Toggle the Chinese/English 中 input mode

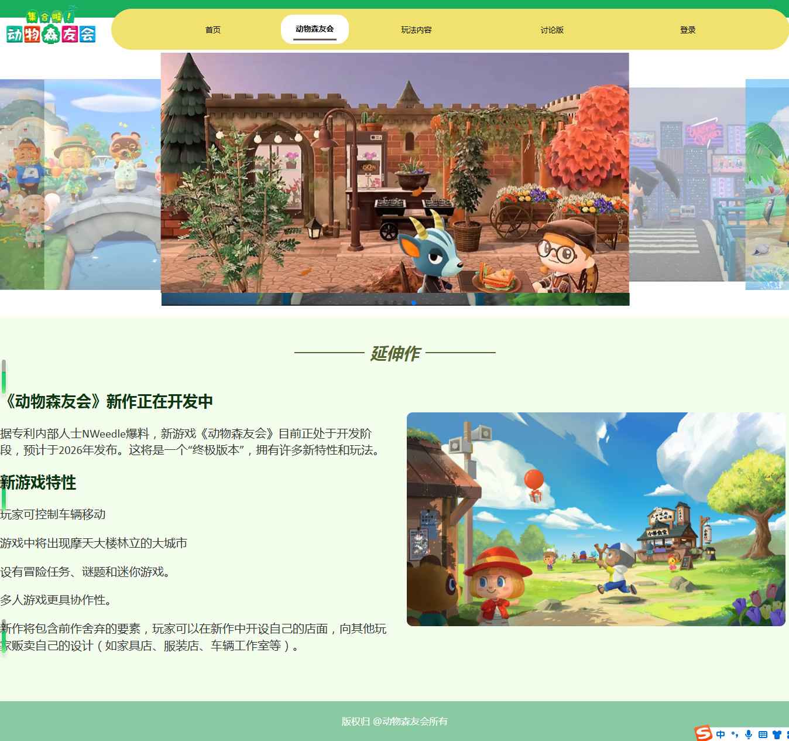point(721,735)
